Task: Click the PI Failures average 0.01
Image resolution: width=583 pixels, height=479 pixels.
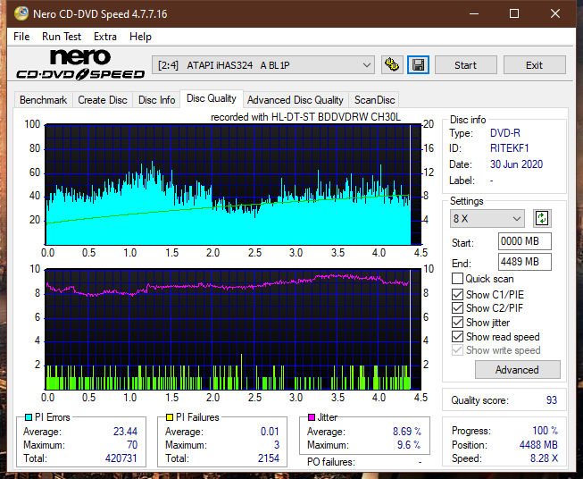Action: coord(270,432)
